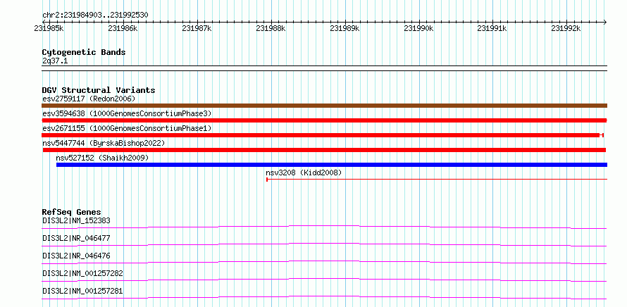This screenshot has width=627, height=307.
Task: Click the blue nsv527152 variant bar
Action: [x=332, y=165]
